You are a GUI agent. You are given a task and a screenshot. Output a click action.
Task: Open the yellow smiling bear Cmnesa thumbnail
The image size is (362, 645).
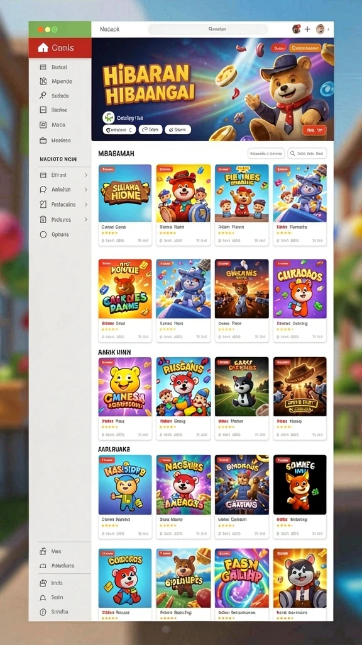(125, 387)
